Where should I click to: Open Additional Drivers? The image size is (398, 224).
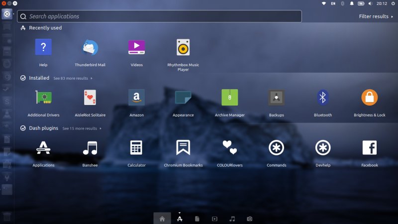(x=43, y=97)
